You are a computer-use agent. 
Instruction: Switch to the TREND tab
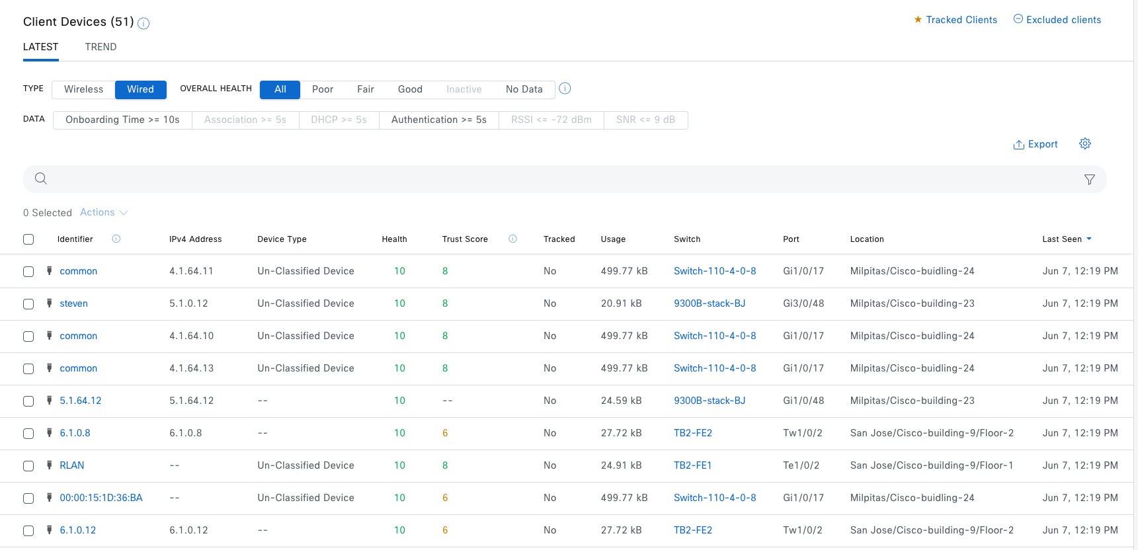101,47
